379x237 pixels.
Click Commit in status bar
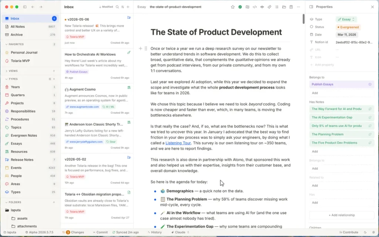click(100, 232)
